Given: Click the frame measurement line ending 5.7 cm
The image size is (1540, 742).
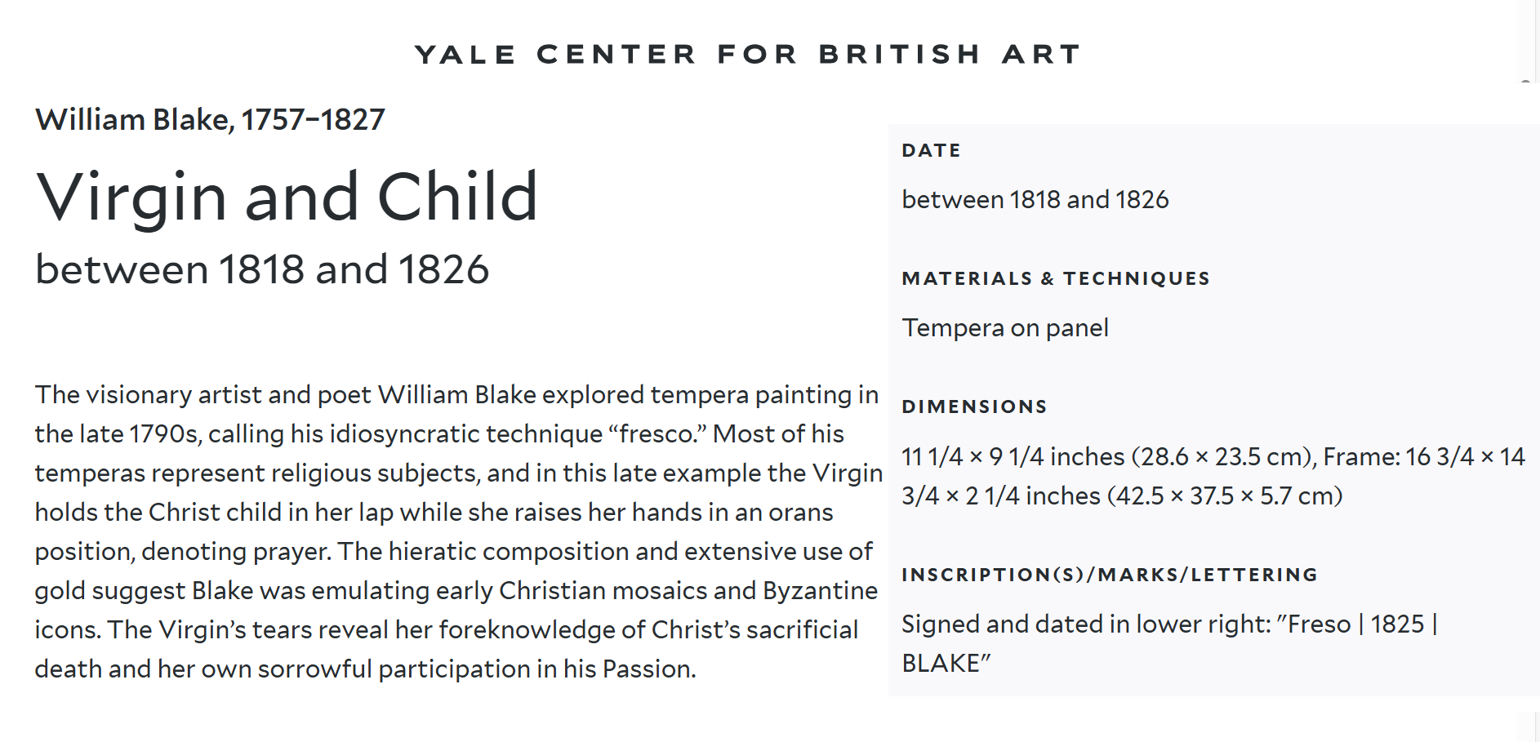Looking at the screenshot, I should [1122, 495].
